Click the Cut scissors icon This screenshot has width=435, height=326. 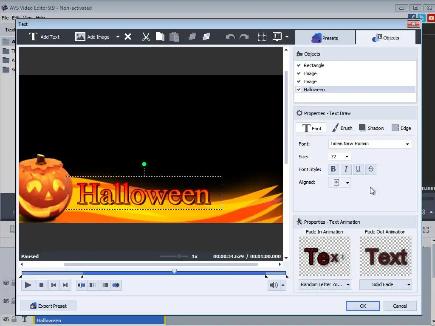(146, 37)
